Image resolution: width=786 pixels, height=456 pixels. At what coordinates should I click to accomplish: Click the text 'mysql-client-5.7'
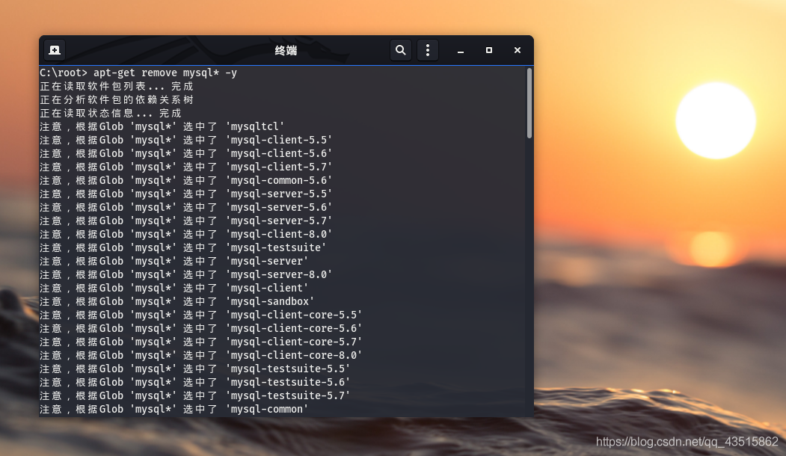[x=279, y=167]
